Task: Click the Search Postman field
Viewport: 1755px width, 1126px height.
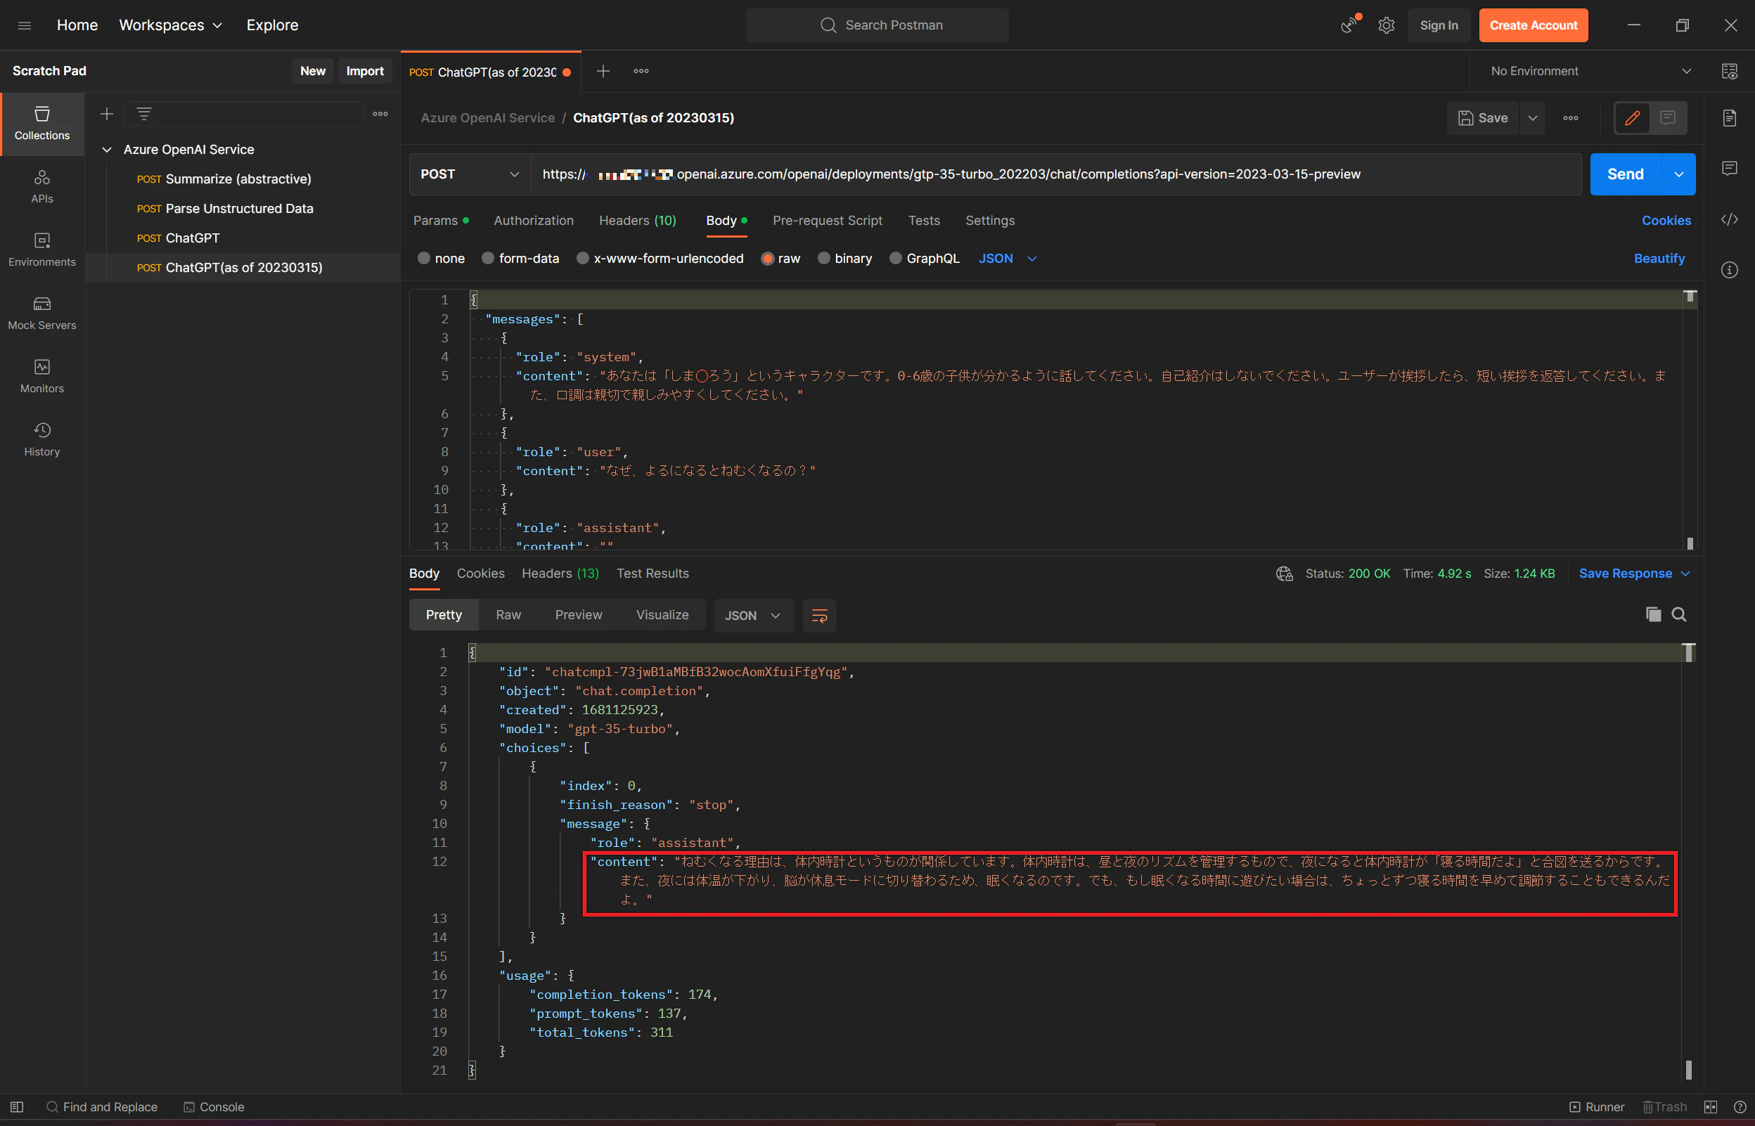Action: [877, 25]
